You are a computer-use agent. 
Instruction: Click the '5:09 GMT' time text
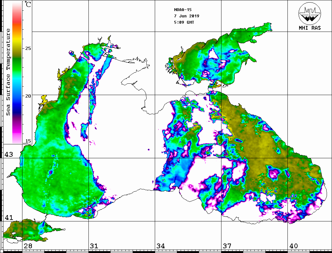[x=184, y=22]
